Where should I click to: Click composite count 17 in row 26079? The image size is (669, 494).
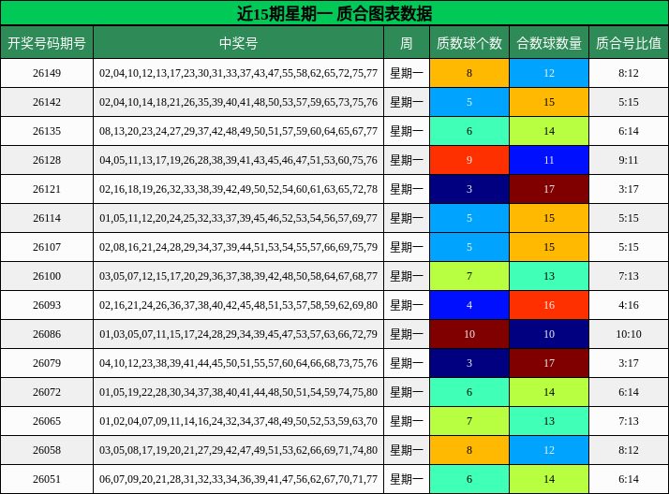pos(549,362)
